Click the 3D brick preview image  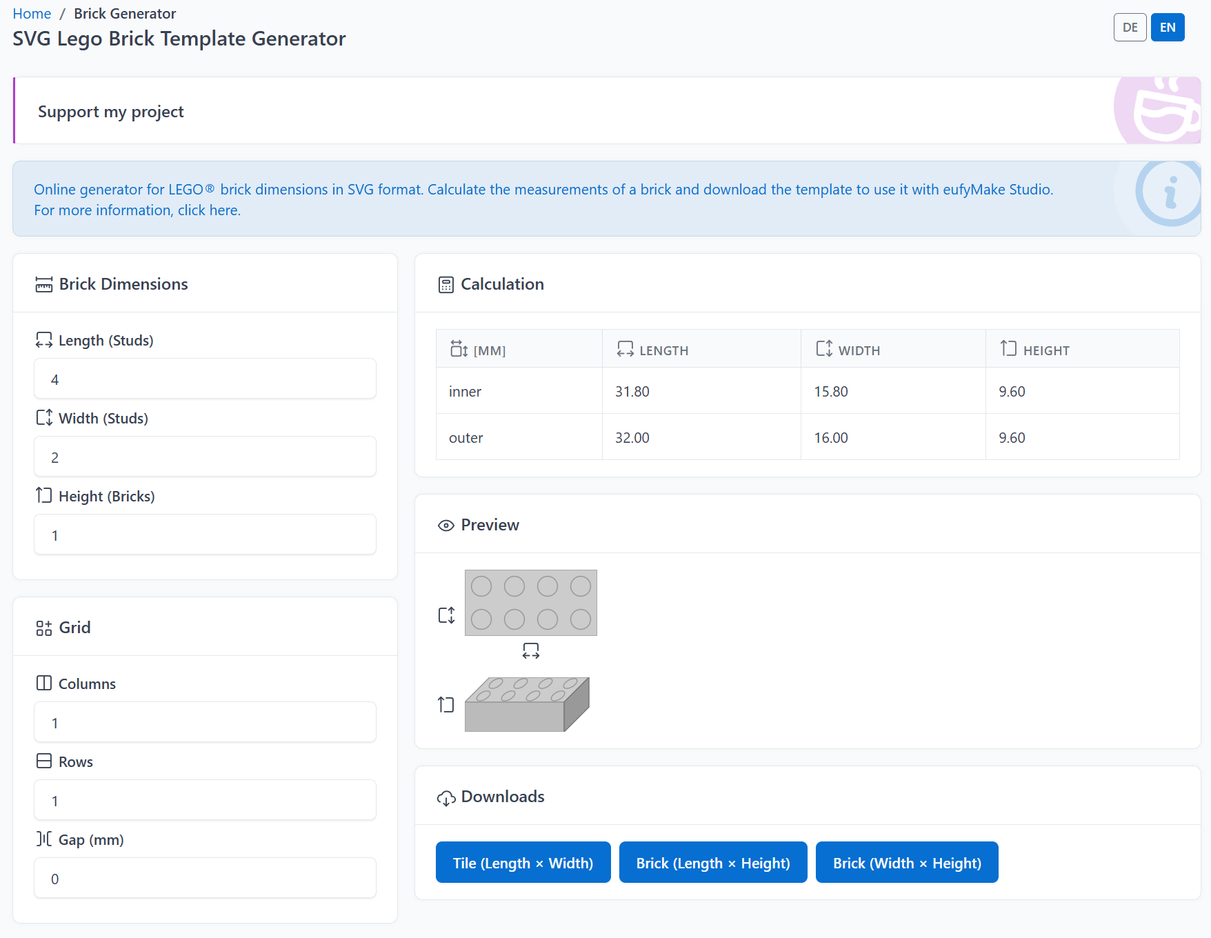tap(528, 704)
